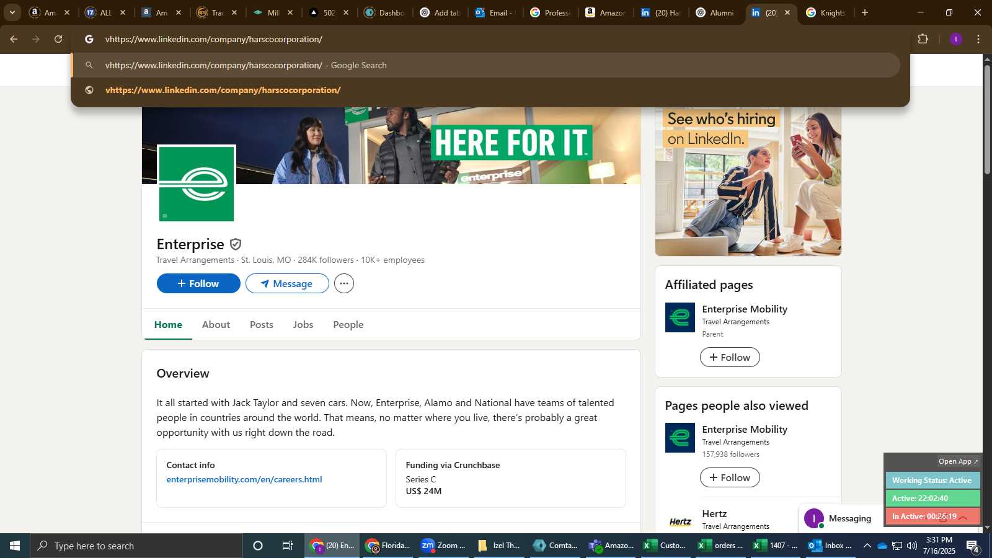Message the Enterprise company
The height and width of the screenshot is (558, 992).
[287, 283]
